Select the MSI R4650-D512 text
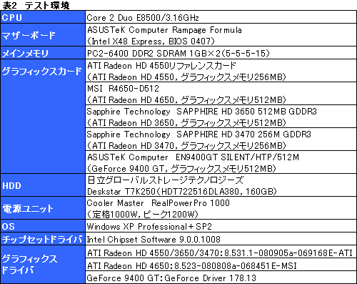Image resolution: width=357 pixels, height=284 pixels. (x=123, y=89)
